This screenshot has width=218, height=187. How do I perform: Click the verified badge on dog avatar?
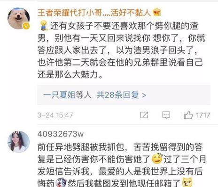click(x=26, y=26)
